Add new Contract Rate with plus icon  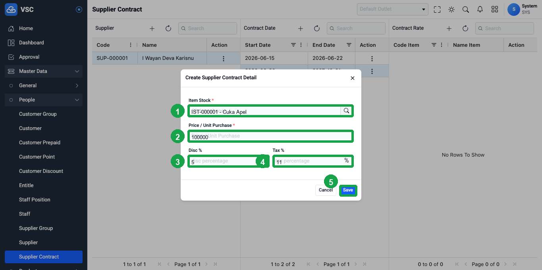click(x=449, y=29)
